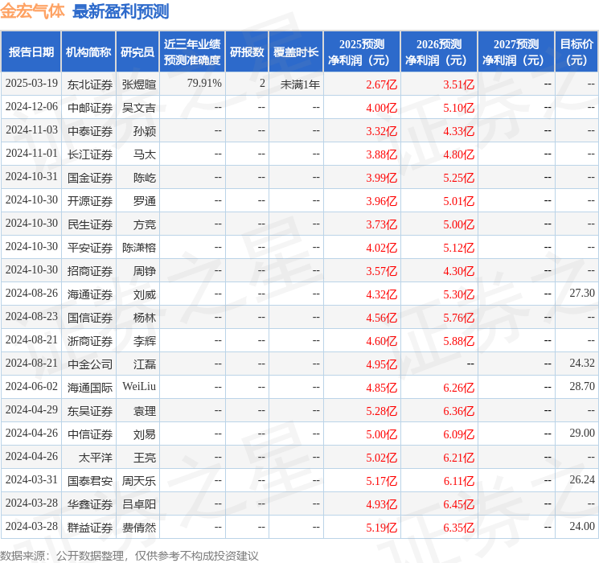Click the 开源证券 institution cell

pyautogui.click(x=90, y=201)
